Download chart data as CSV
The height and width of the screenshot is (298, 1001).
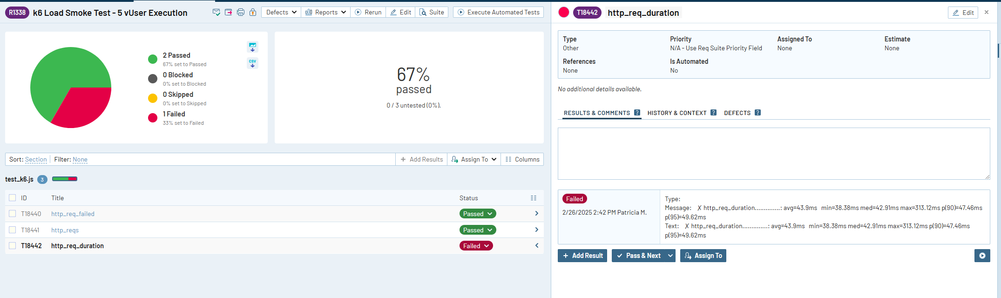[252, 63]
